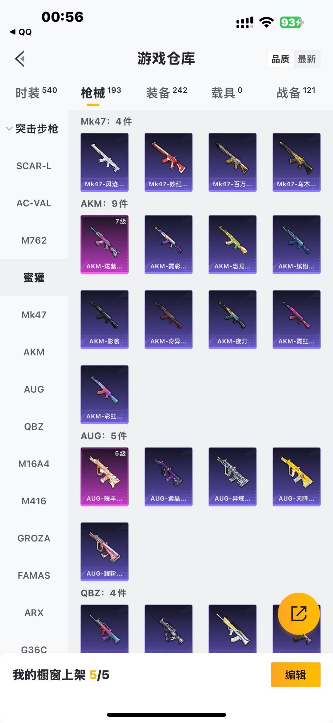Open the level 5 AUG-暖羊 skin

click(105, 477)
